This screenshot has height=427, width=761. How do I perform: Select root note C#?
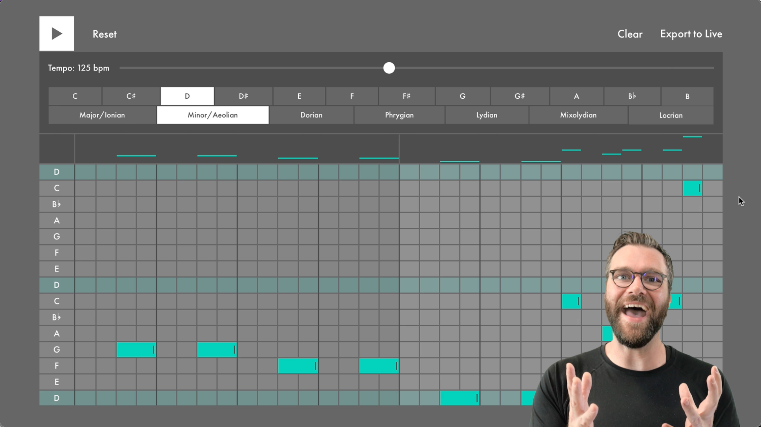click(x=131, y=96)
